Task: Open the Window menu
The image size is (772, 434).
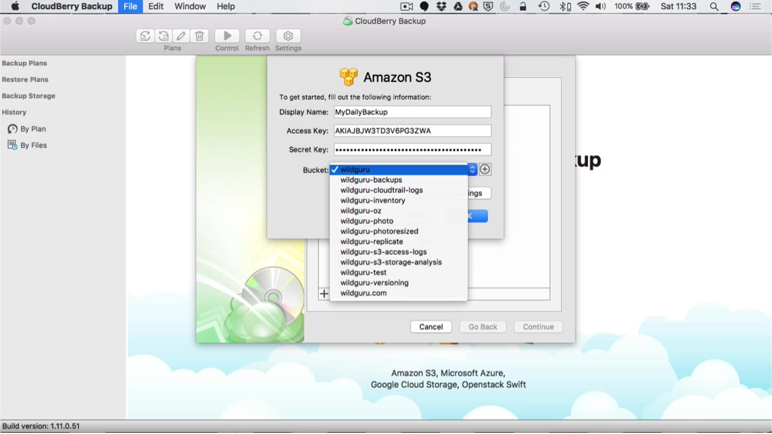Action: pyautogui.click(x=190, y=7)
